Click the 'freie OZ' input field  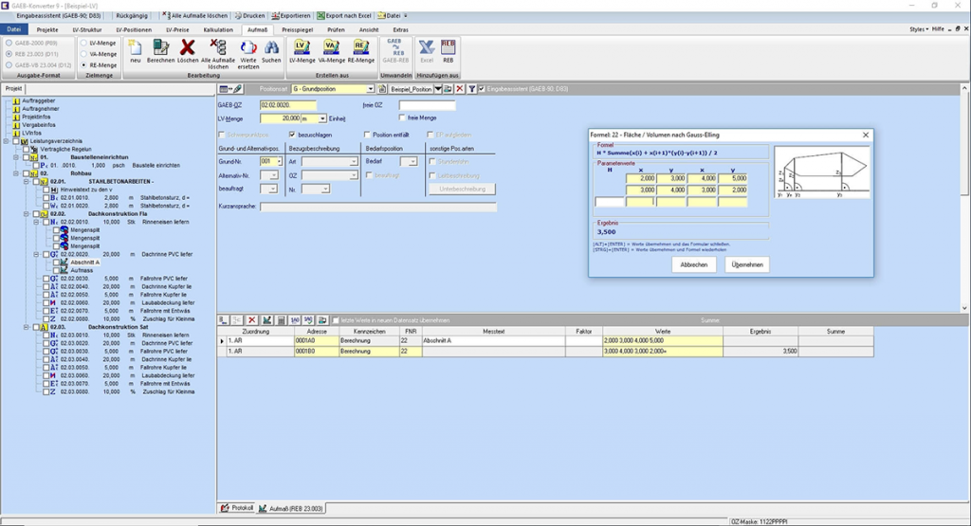[x=428, y=105]
